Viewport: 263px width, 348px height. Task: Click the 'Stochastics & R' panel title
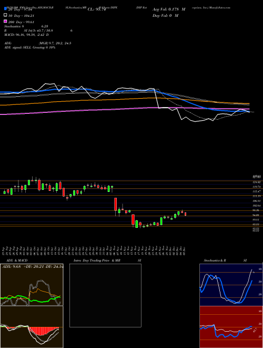tap(215, 260)
